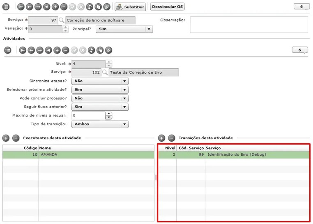Open record count badge in Atividades toolbar
The image size is (313, 224).
tap(300, 50)
